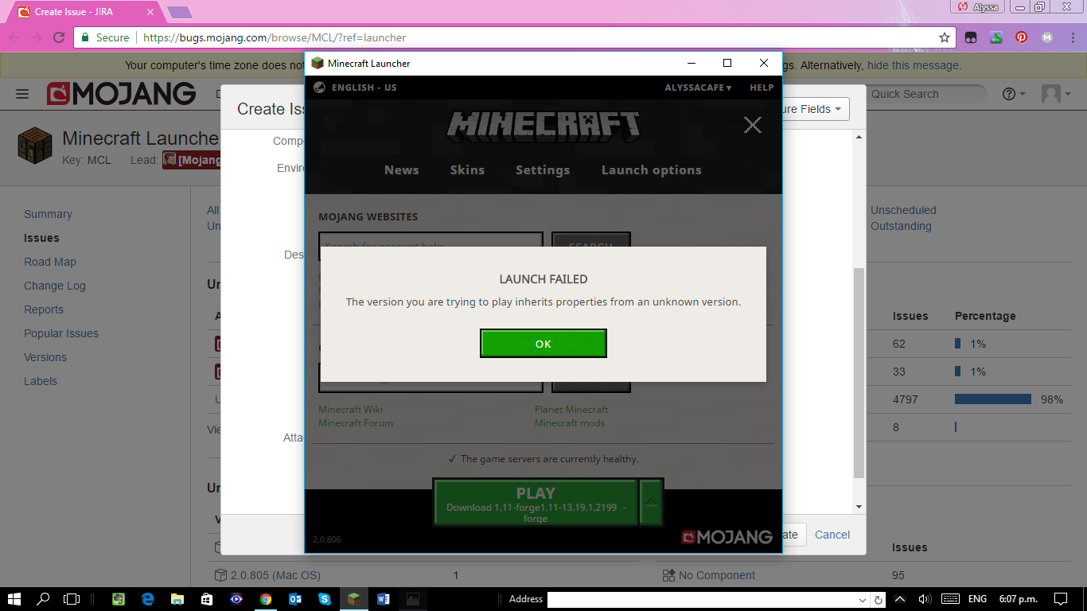Viewport: 1087px width, 611px height.
Task: Click the hide this message link
Action: pyautogui.click(x=914, y=65)
